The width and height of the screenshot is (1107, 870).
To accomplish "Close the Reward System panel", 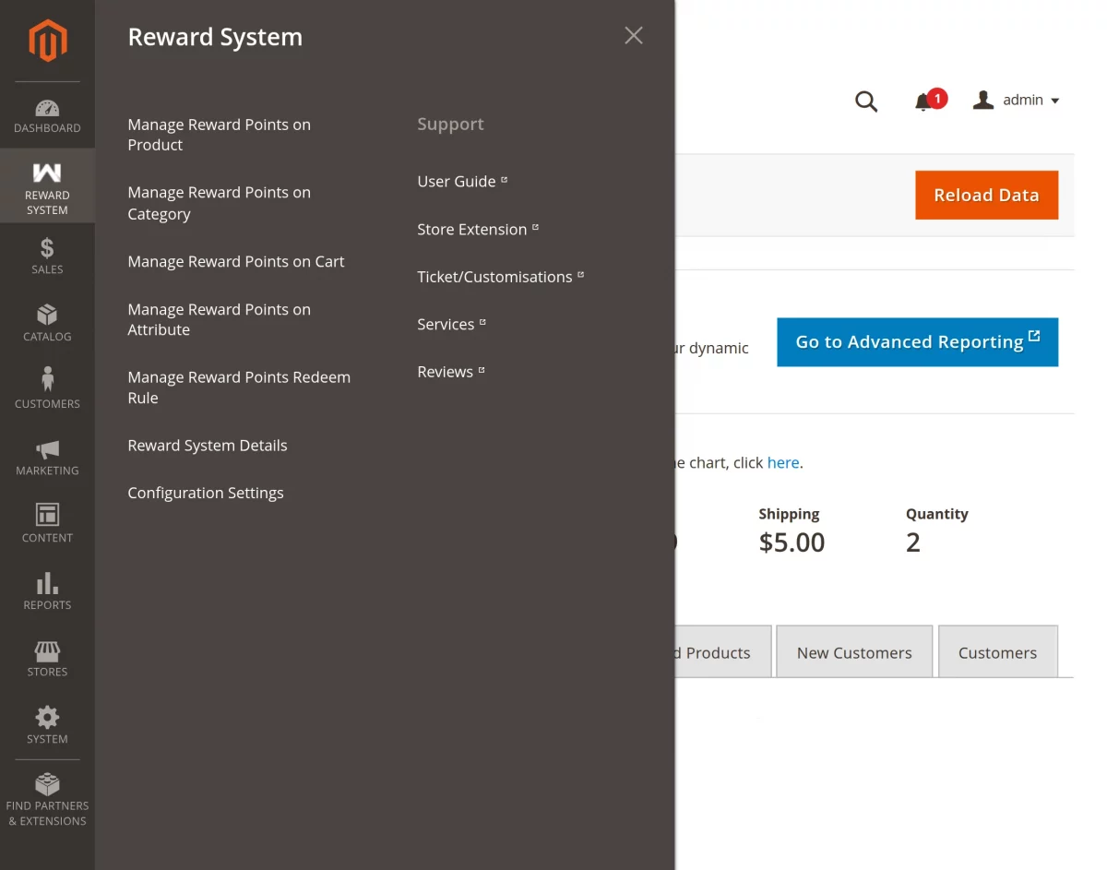I will [633, 35].
